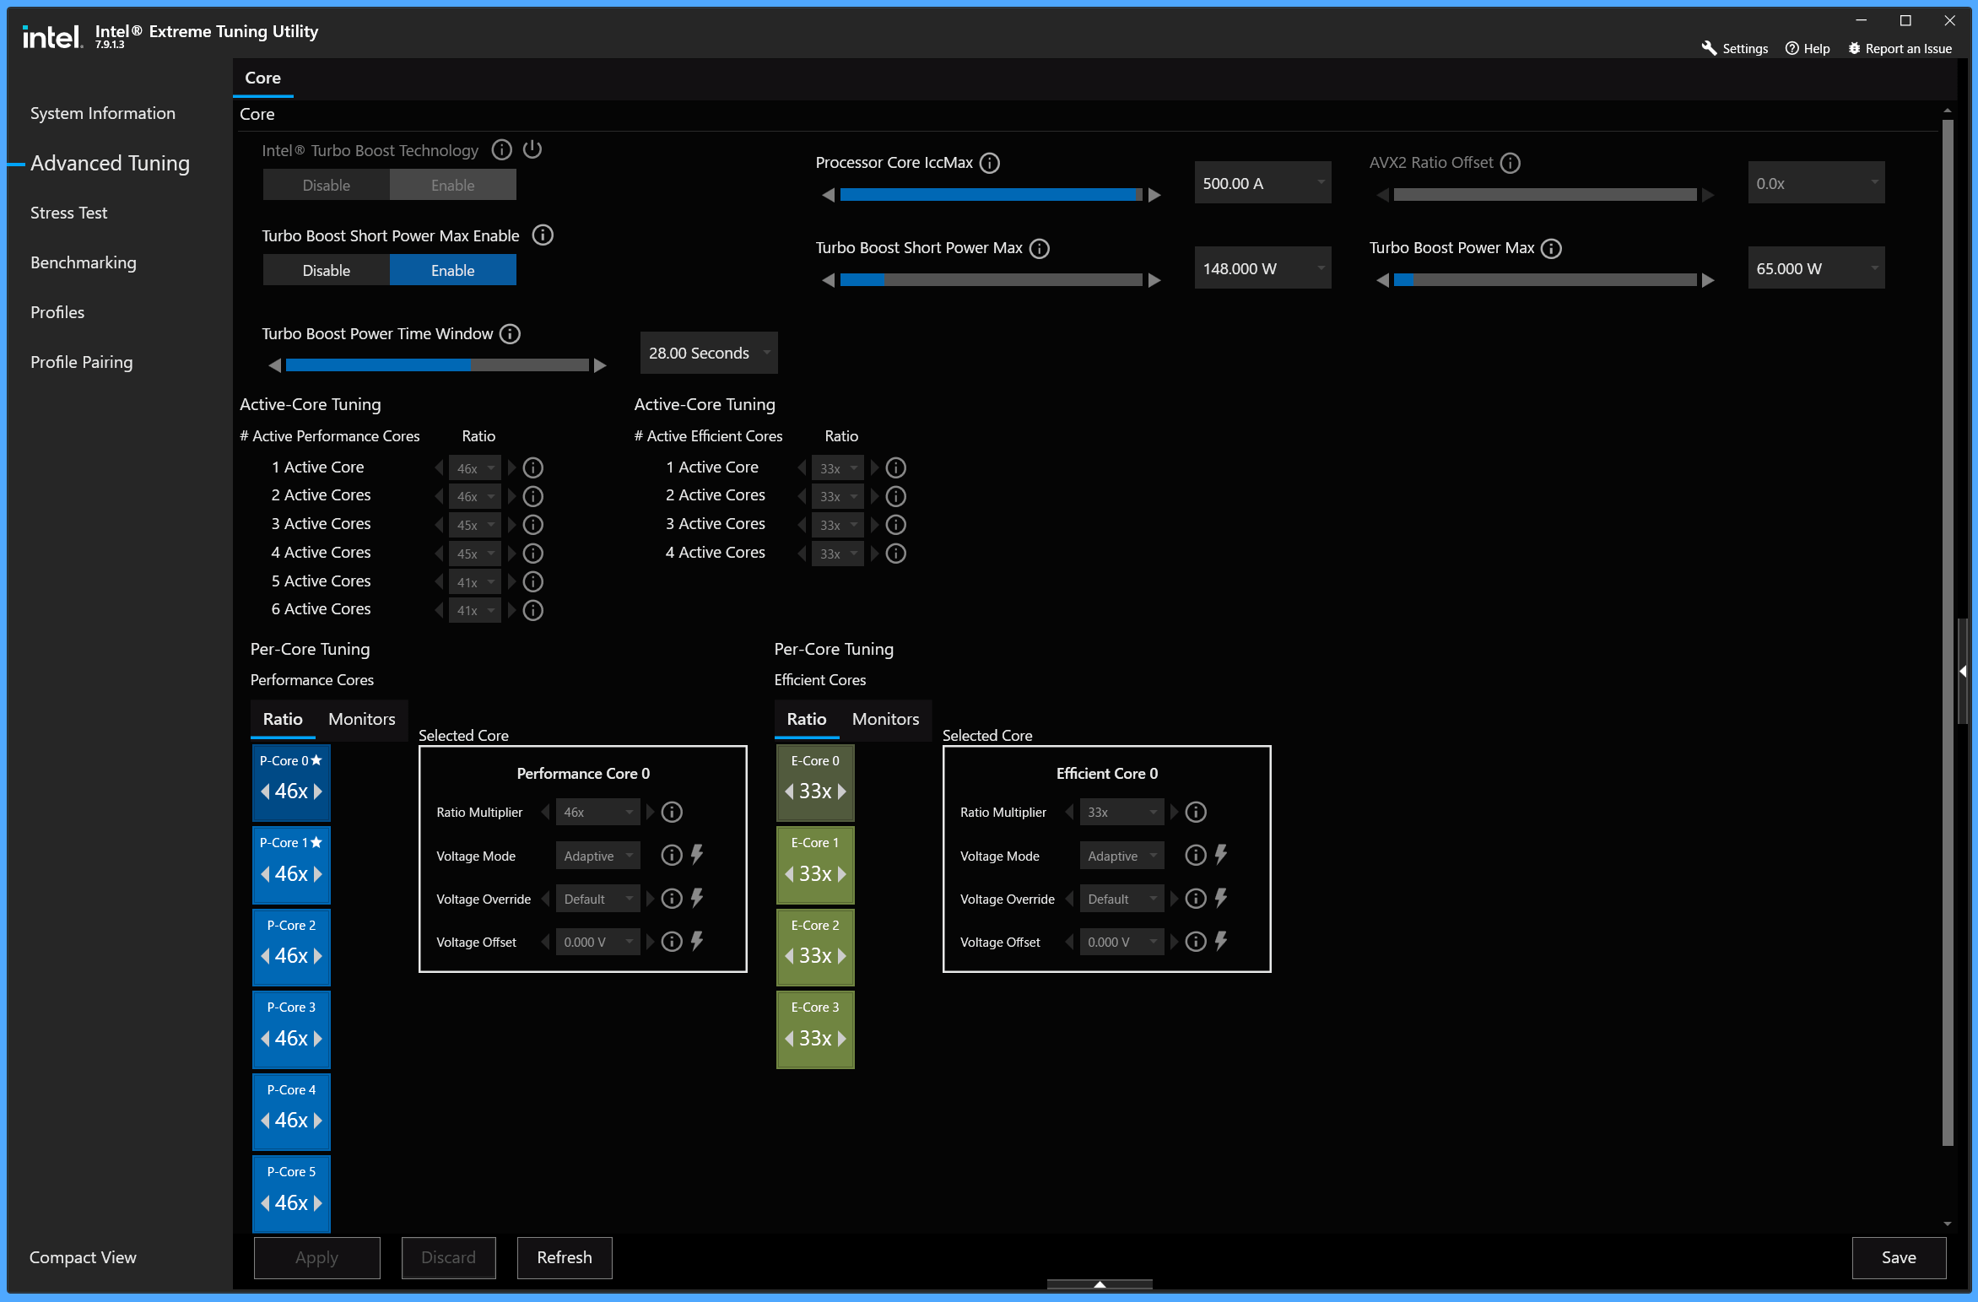Click lightning icon next to Efficient Core 0 Voltage Override

point(1221,898)
